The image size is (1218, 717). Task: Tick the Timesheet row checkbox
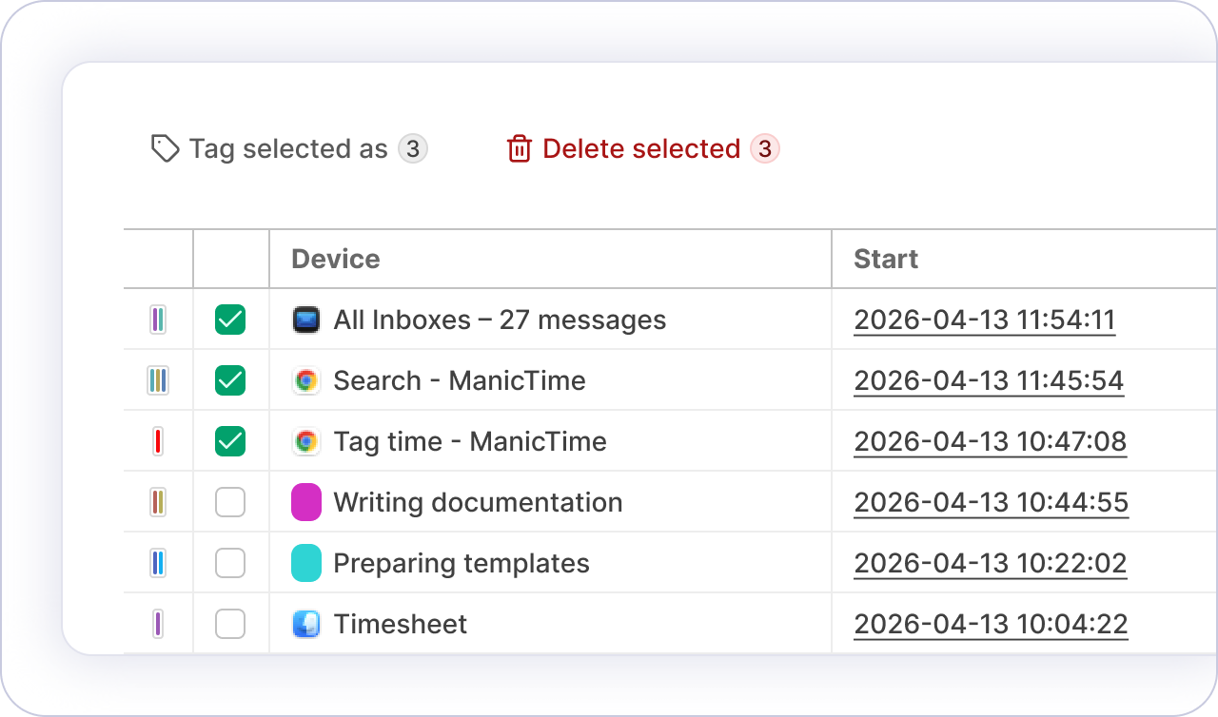(x=230, y=625)
